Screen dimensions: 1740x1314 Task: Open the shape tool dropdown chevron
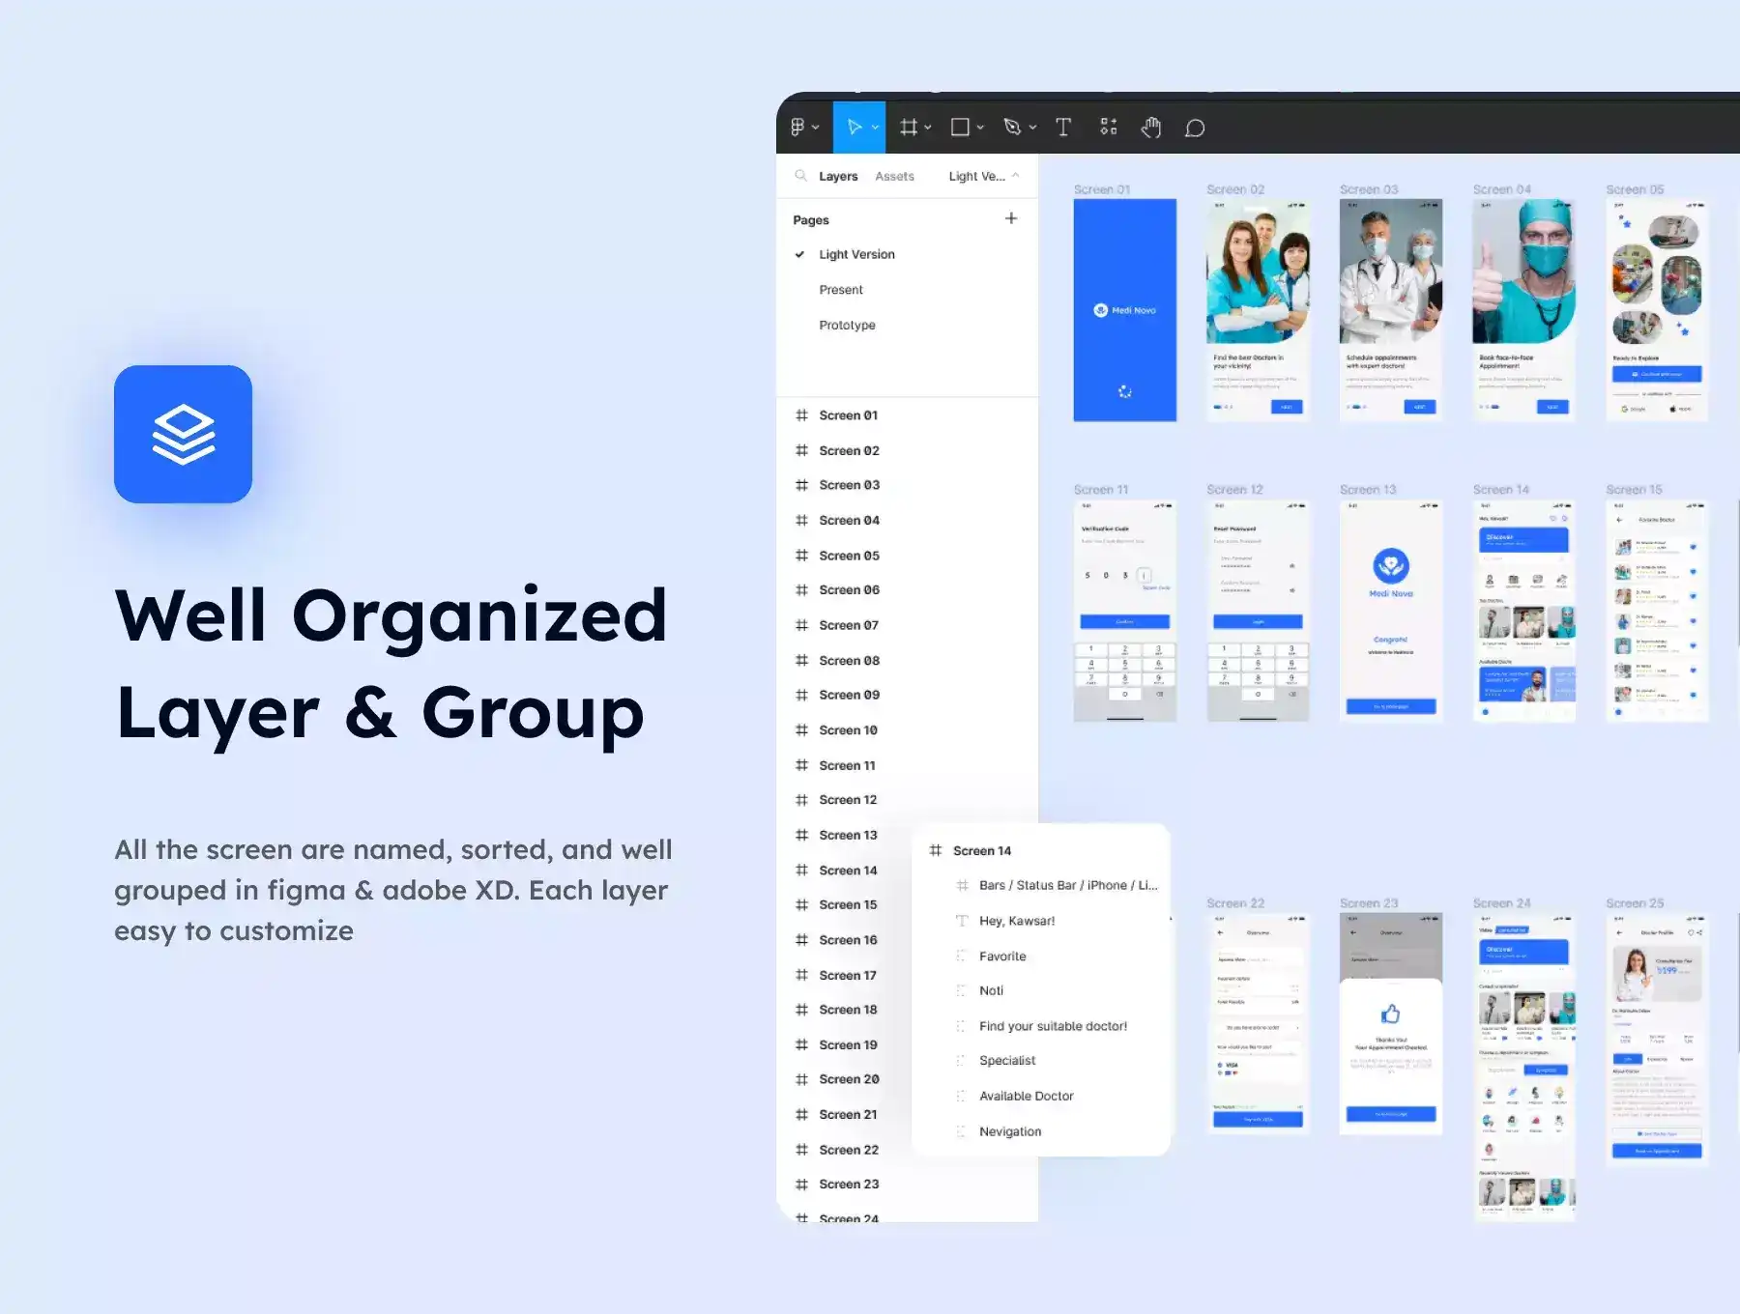(x=980, y=128)
